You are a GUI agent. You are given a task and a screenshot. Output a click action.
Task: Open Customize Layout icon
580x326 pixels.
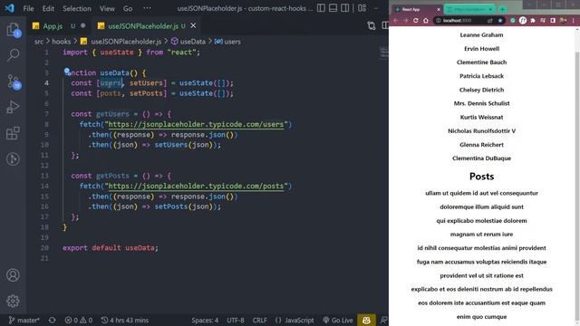pyautogui.click(x=362, y=8)
